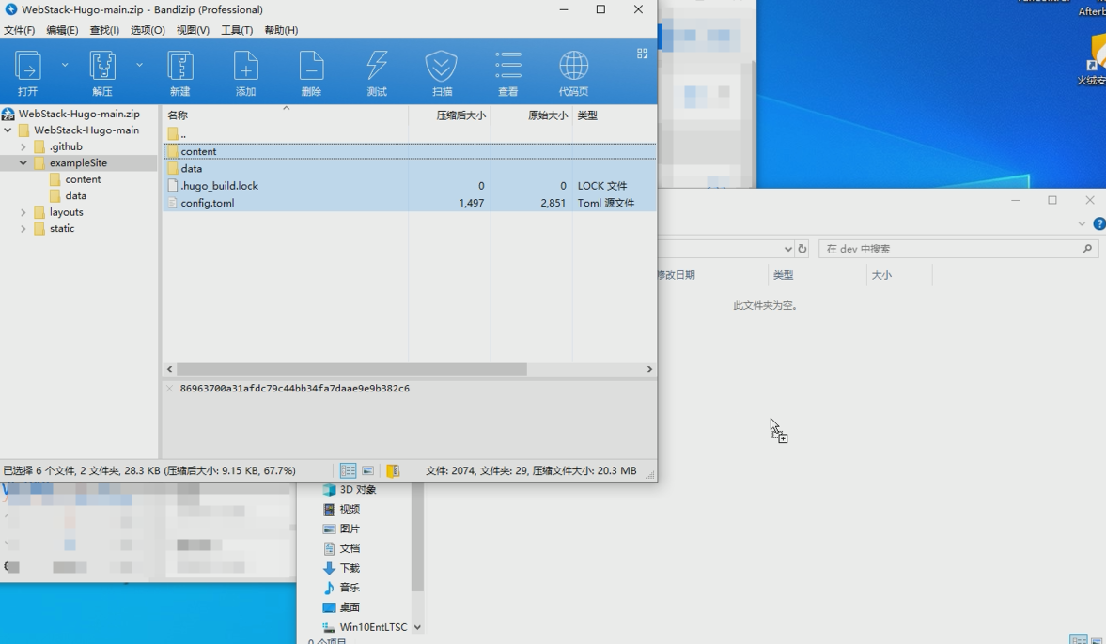Collapse the exampleSite tree node
1106x644 pixels.
coord(23,163)
